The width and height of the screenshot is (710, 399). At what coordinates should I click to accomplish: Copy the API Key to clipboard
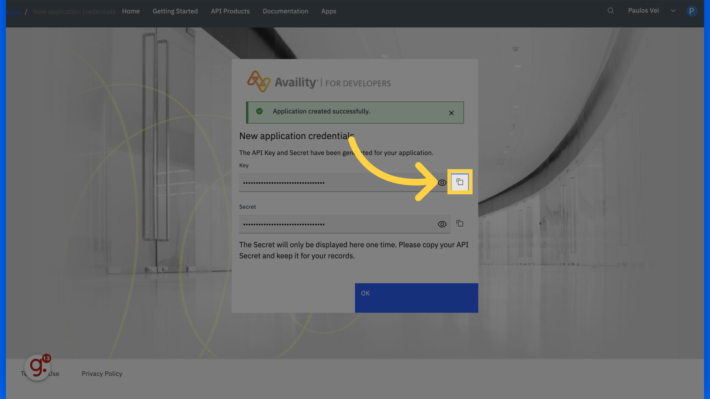(x=460, y=182)
